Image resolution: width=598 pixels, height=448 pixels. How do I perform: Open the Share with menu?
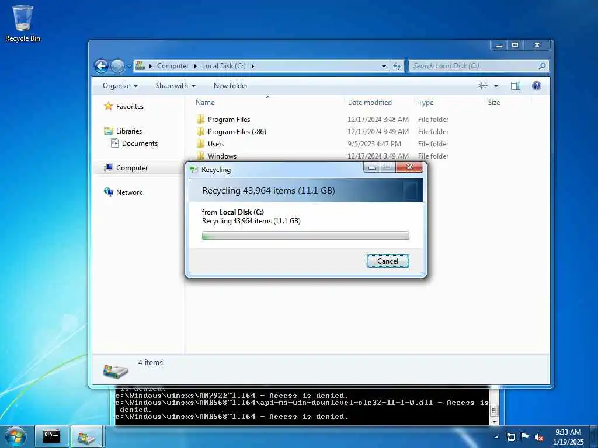point(175,86)
